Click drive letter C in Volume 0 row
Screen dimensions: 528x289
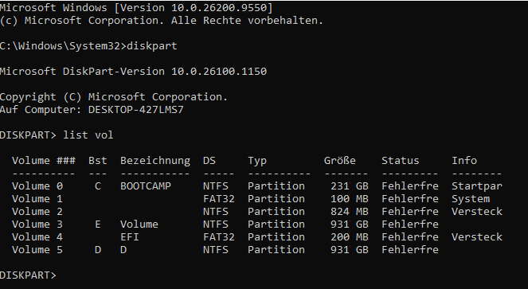[98, 186]
